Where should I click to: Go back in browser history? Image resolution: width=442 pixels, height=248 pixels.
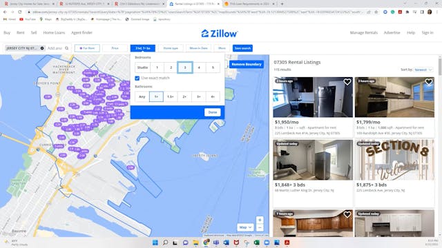point(5,12)
